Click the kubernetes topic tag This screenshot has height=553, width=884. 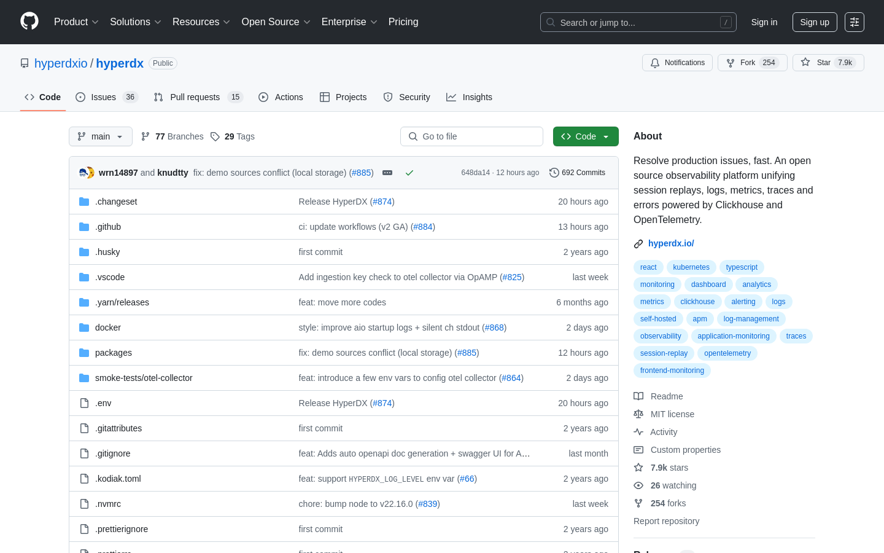pos(691,267)
